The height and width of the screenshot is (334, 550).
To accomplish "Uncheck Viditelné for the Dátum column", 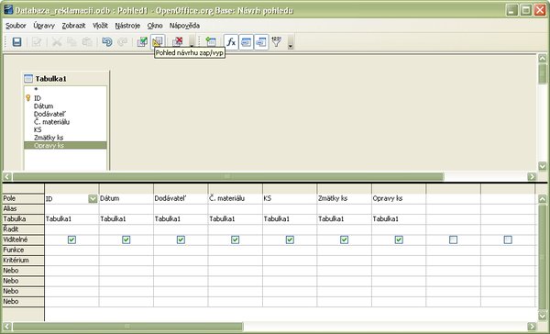I will coord(126,239).
